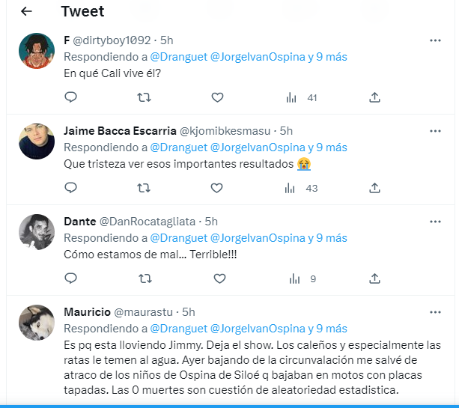
Task: Open "y 9 más" link in Mauricio's tweet
Action: (327, 329)
